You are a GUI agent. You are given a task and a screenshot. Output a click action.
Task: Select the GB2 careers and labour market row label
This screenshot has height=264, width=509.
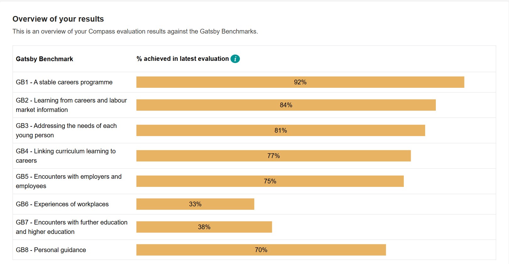coord(71,105)
